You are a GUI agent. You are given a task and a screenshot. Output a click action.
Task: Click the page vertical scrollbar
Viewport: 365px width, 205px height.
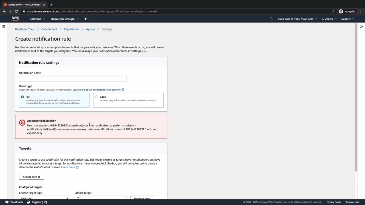tap(356, 97)
